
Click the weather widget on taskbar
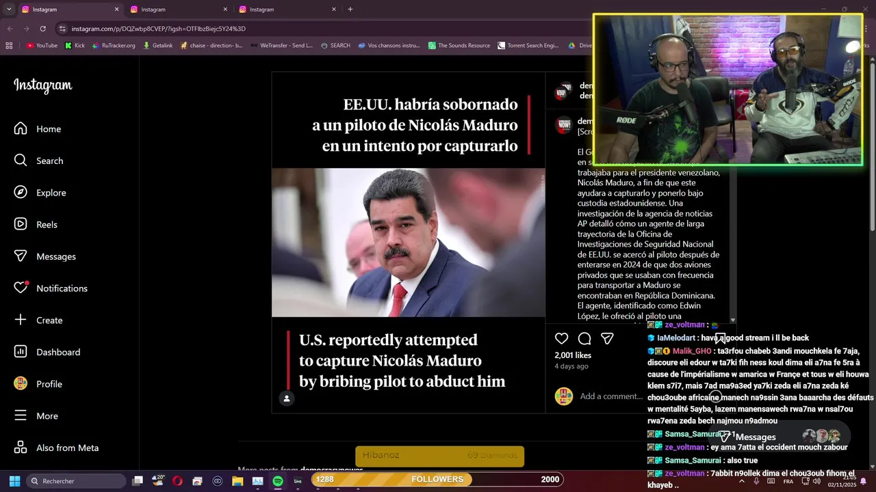(x=157, y=480)
